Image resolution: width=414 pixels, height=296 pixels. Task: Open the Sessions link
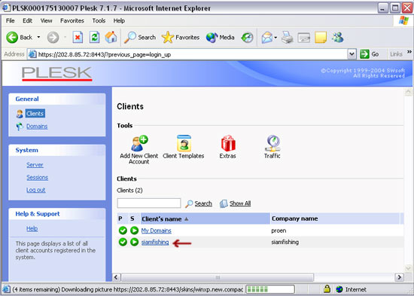point(37,177)
